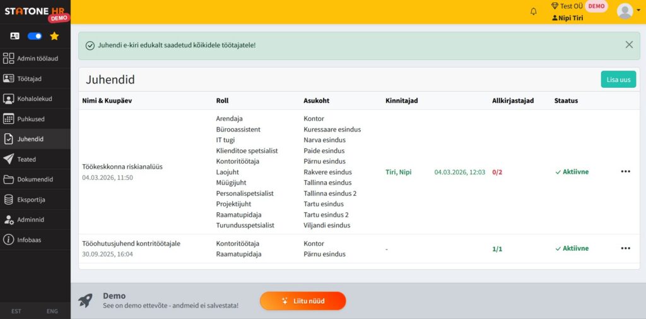The width and height of the screenshot is (646, 319).
Task: Click the Dokumendid folder icon
Action: pyautogui.click(x=9, y=179)
